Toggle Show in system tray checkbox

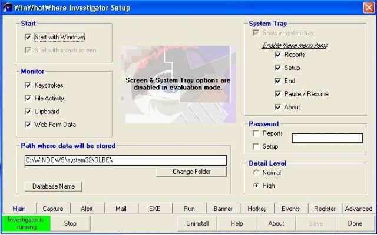coord(256,33)
